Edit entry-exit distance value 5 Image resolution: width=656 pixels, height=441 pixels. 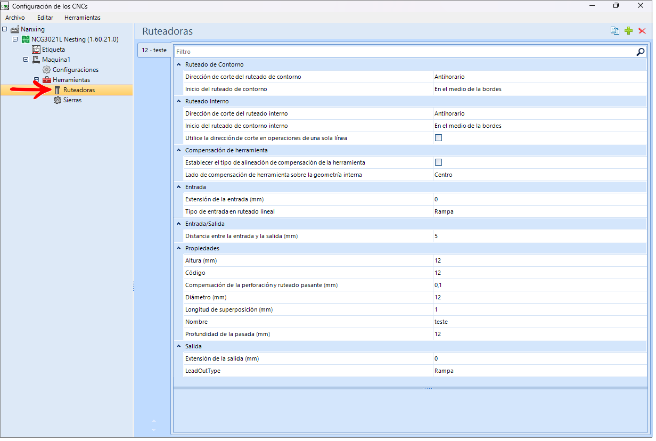[x=539, y=236]
